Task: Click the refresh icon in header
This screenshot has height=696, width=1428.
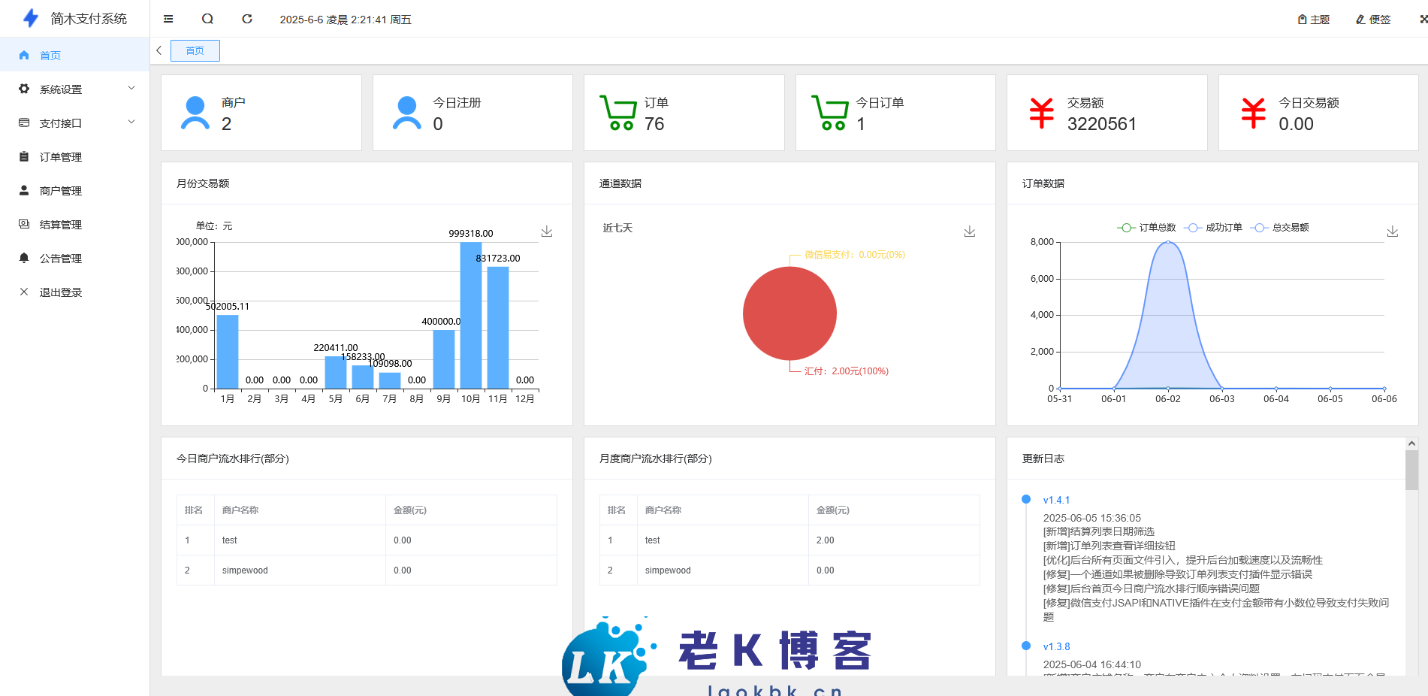Action: (247, 19)
